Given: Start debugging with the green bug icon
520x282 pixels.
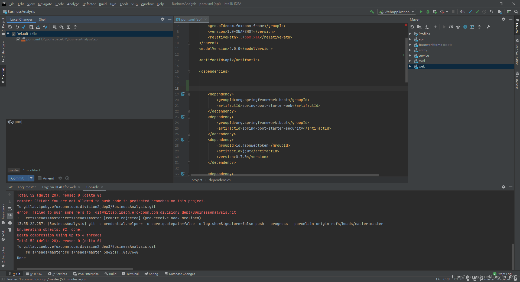Looking at the screenshot, I should coord(428,12).
